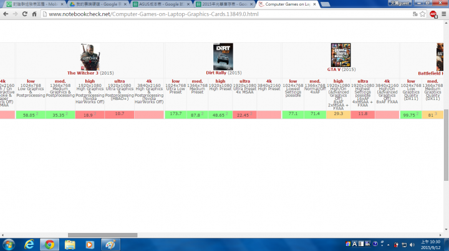Open the Battlefield game link
Image resolution: width=449 pixels, height=251 pixels.
431,73
